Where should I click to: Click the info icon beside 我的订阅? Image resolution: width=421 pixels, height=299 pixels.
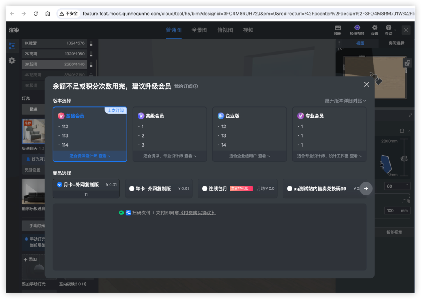click(195, 87)
